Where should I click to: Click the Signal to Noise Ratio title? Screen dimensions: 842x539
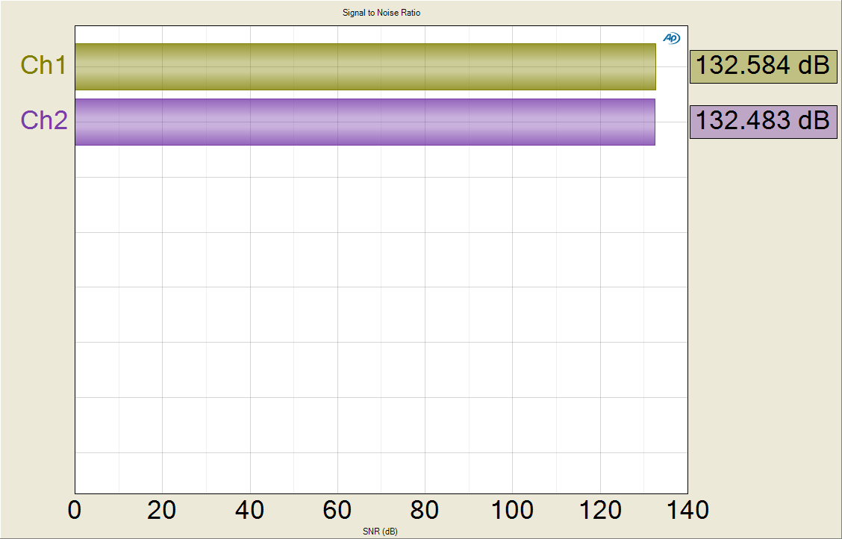[381, 13]
